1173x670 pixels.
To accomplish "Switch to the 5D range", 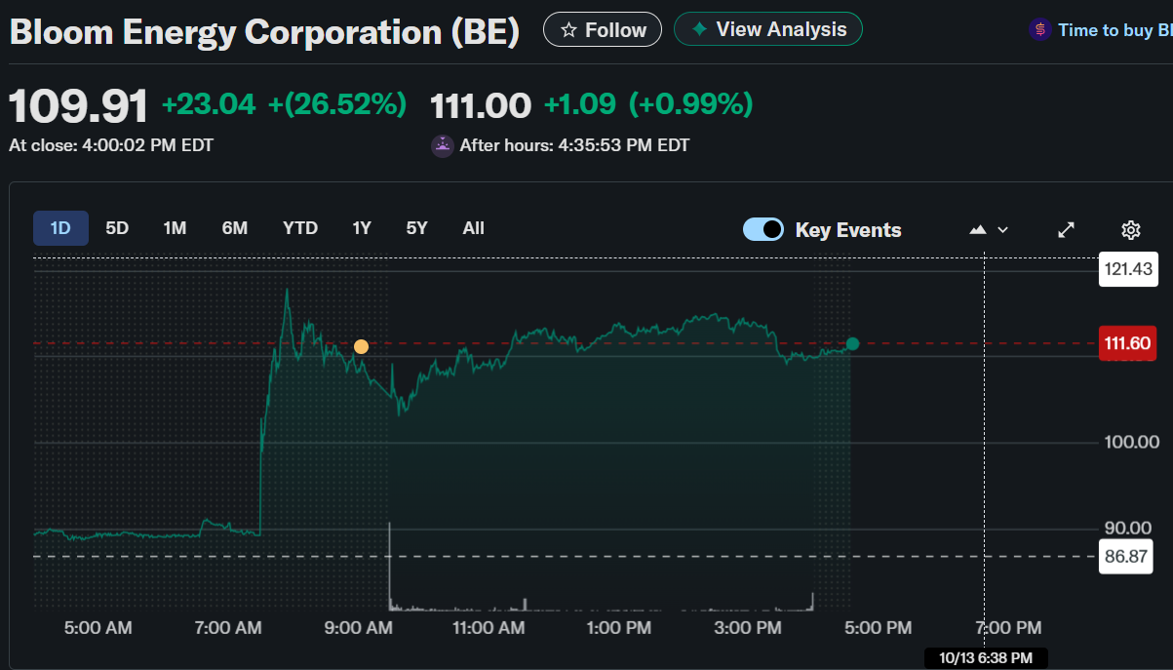I will [117, 228].
